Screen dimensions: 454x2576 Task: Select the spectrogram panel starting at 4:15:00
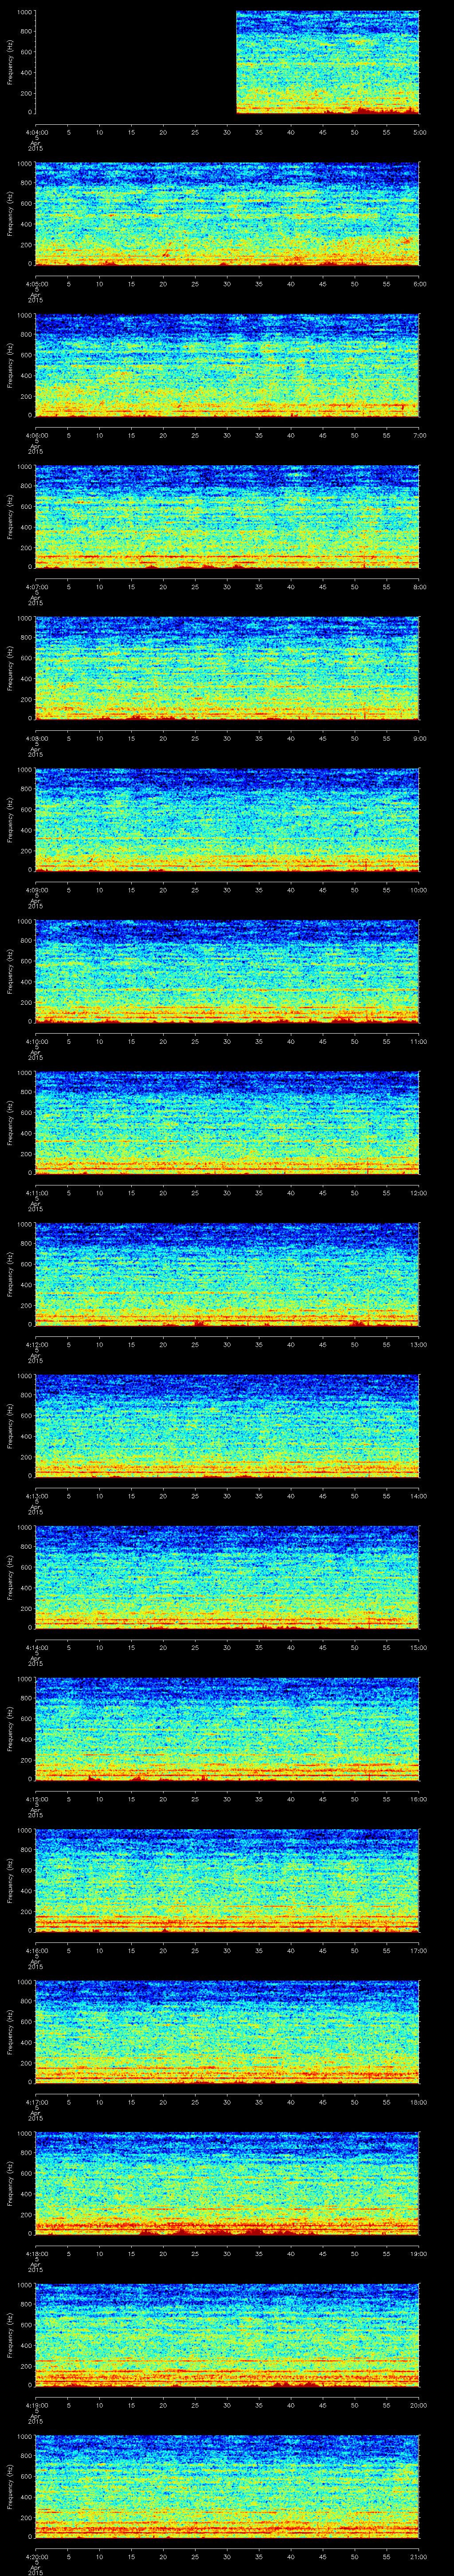[227, 1729]
